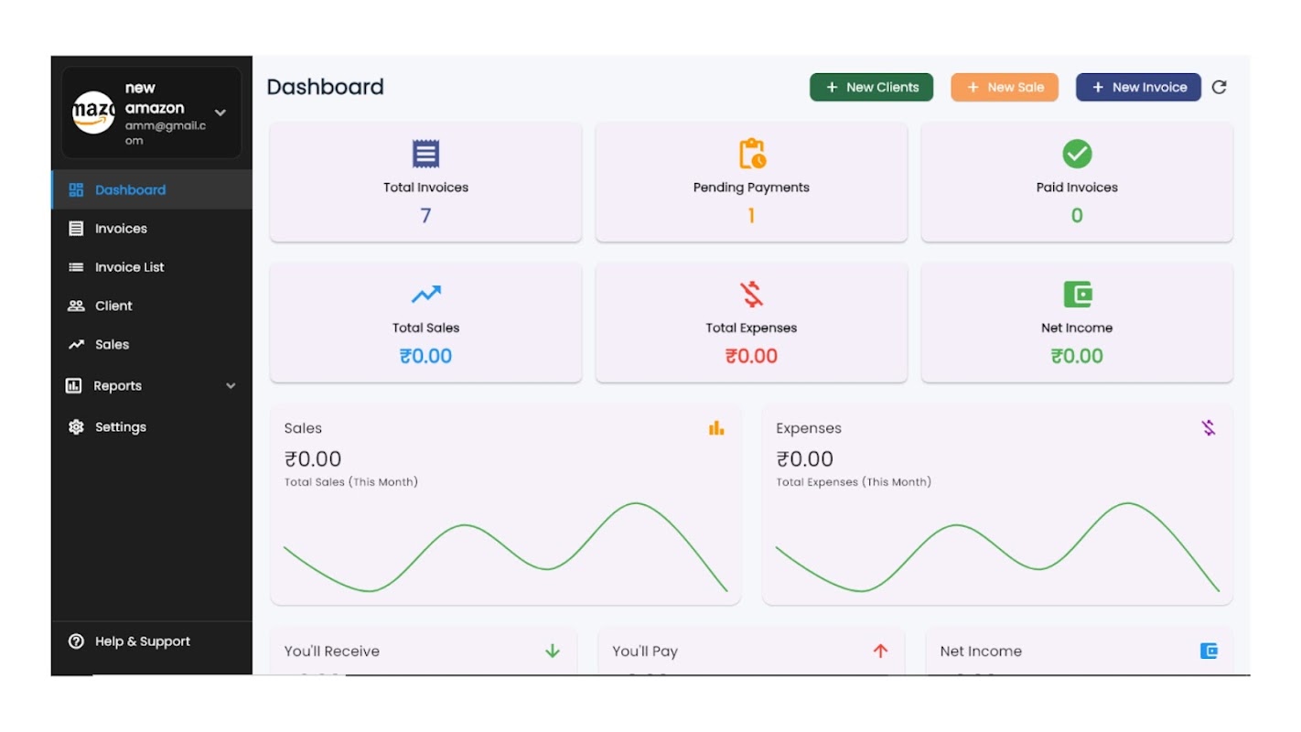Open Invoice List from the sidebar
The width and height of the screenshot is (1301, 732).
[x=129, y=267]
